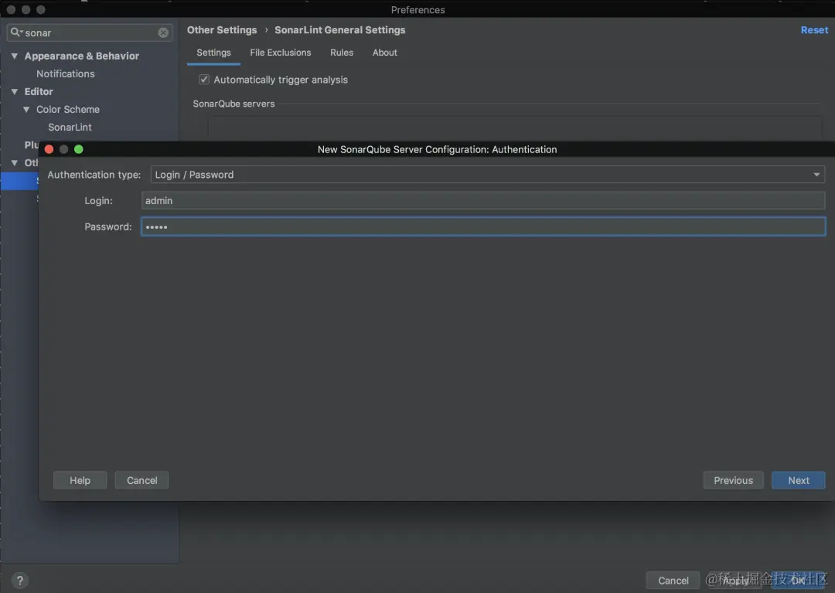This screenshot has height=593, width=835.
Task: Select SonarLint under Color Scheme
Action: tap(70, 128)
